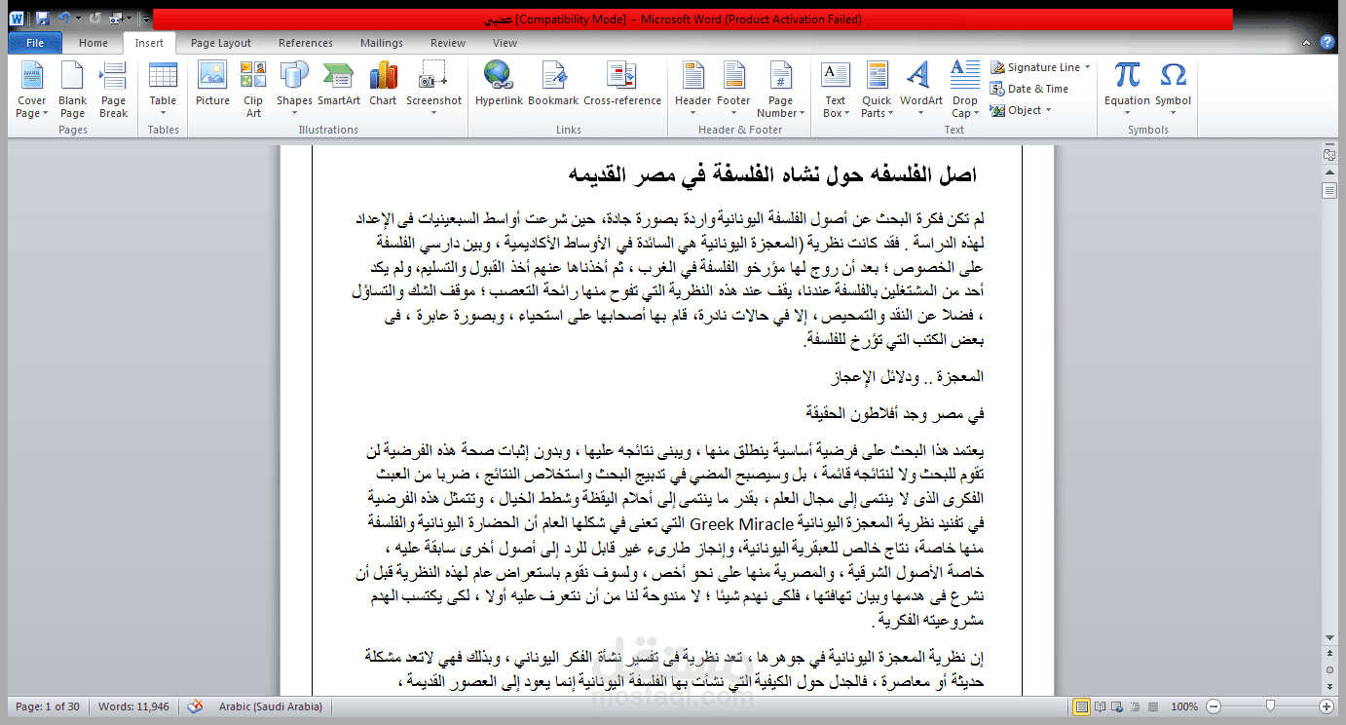
Task: Open the Quick Parts menu
Action: (x=877, y=89)
